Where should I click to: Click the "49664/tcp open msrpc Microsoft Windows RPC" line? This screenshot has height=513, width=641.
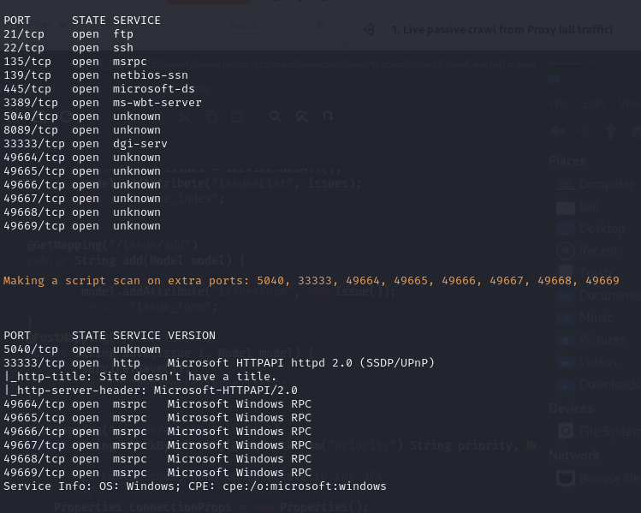pyautogui.click(x=157, y=404)
